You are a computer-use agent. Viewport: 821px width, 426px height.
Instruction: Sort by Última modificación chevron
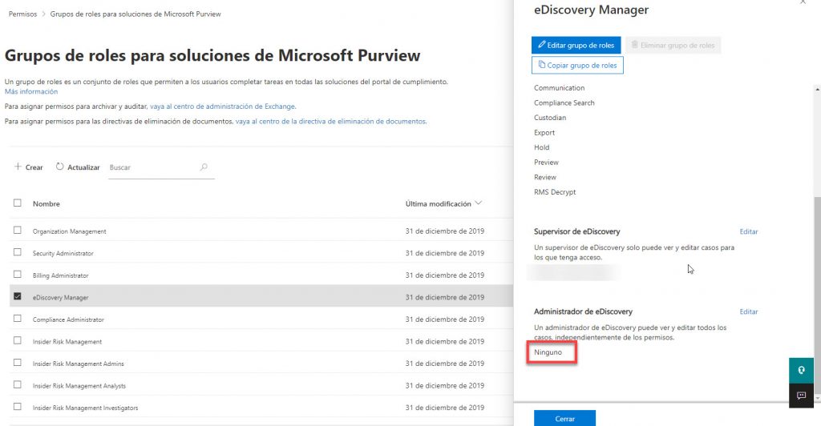(478, 203)
